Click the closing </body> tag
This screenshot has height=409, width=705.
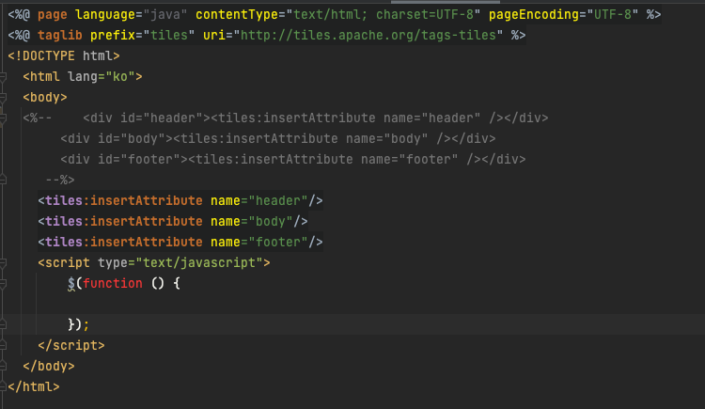coord(49,367)
